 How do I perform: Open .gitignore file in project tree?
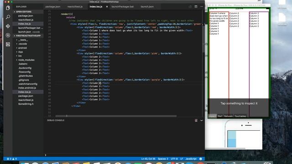24,80
